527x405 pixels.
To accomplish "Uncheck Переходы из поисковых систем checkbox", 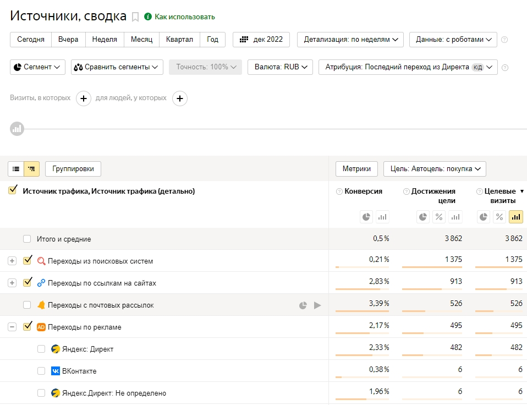I will (28, 261).
